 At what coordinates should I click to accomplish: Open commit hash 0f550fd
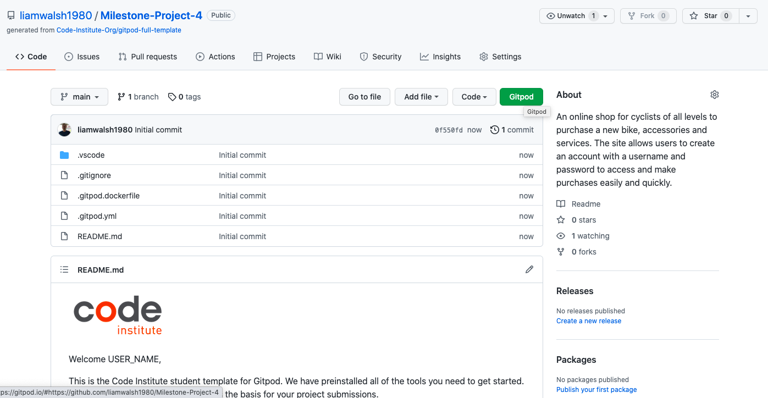[449, 130]
